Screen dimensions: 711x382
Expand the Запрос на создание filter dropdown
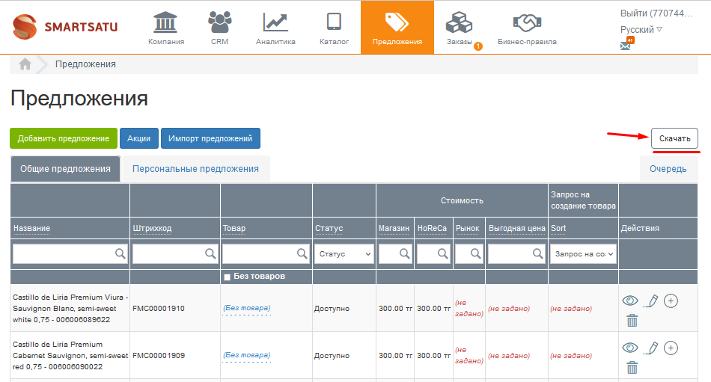[x=584, y=254]
